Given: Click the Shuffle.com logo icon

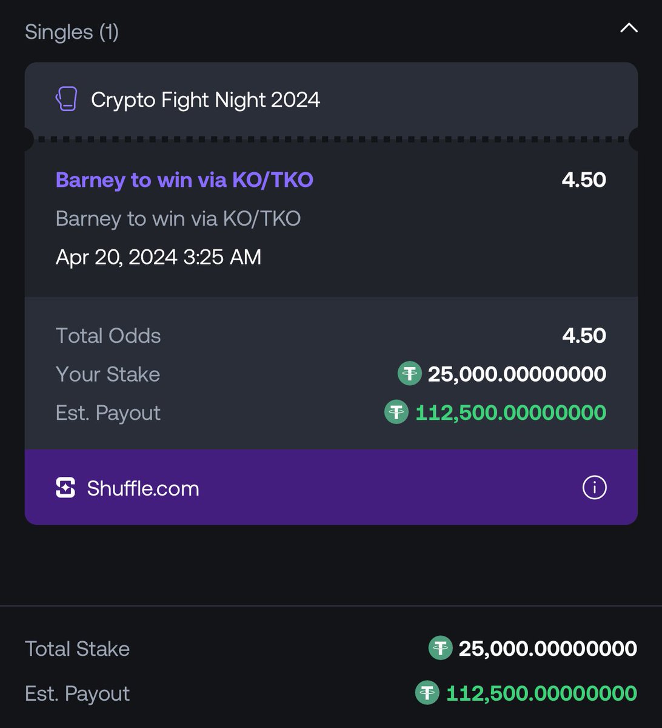Looking at the screenshot, I should tap(65, 487).
